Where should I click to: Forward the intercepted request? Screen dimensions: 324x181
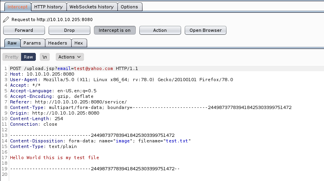click(24, 30)
